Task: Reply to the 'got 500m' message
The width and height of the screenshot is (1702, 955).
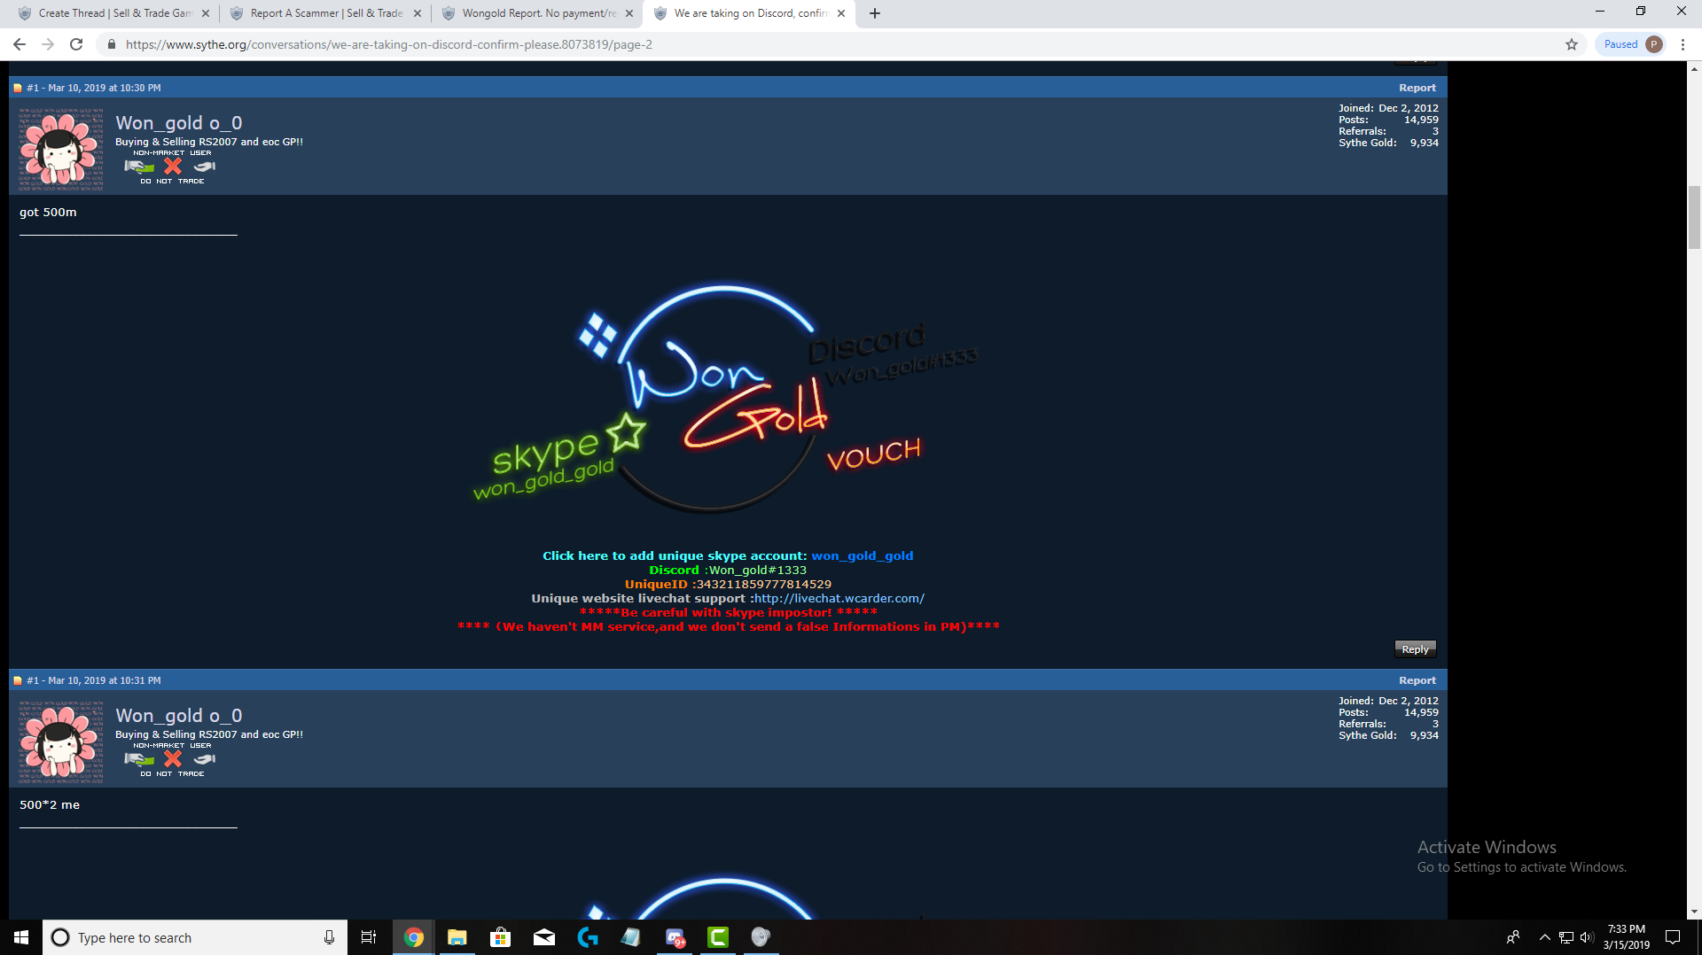Action: point(1415,649)
